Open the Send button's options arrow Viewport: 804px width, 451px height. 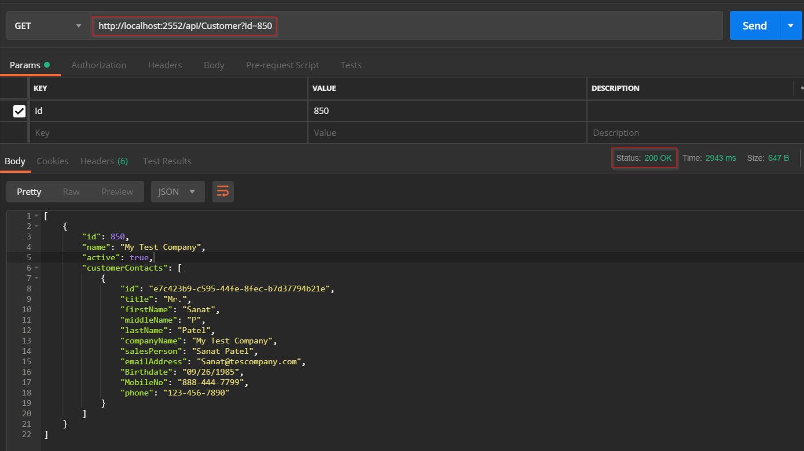point(790,25)
